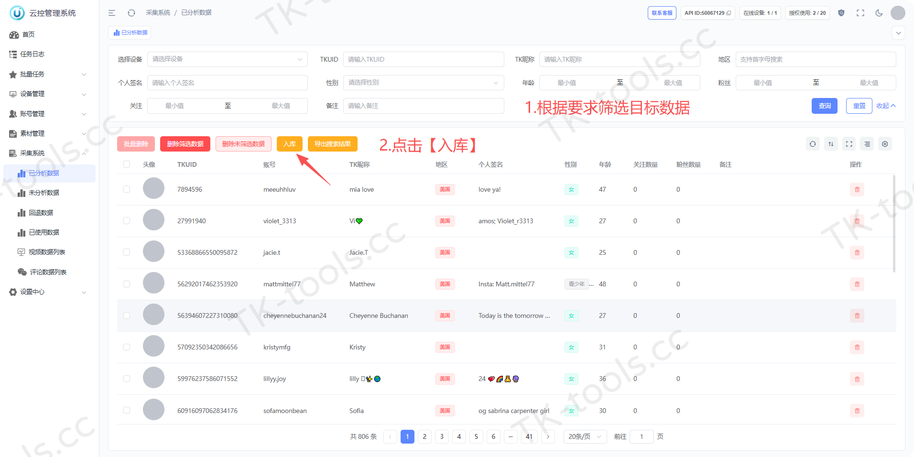Switch to dark mode moon icon

[879, 13]
